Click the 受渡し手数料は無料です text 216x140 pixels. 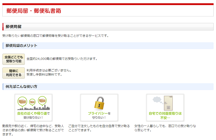pyautogui.click(x=44, y=75)
